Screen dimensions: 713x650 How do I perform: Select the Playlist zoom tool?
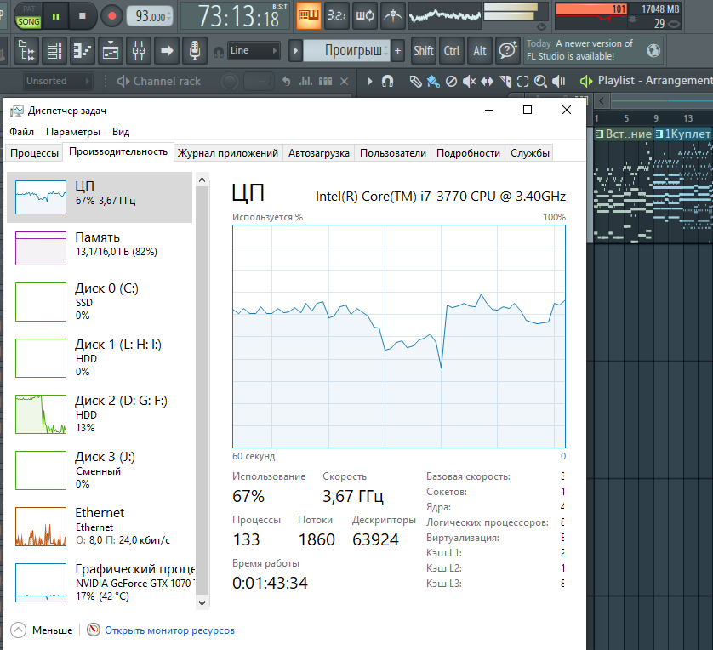[540, 82]
